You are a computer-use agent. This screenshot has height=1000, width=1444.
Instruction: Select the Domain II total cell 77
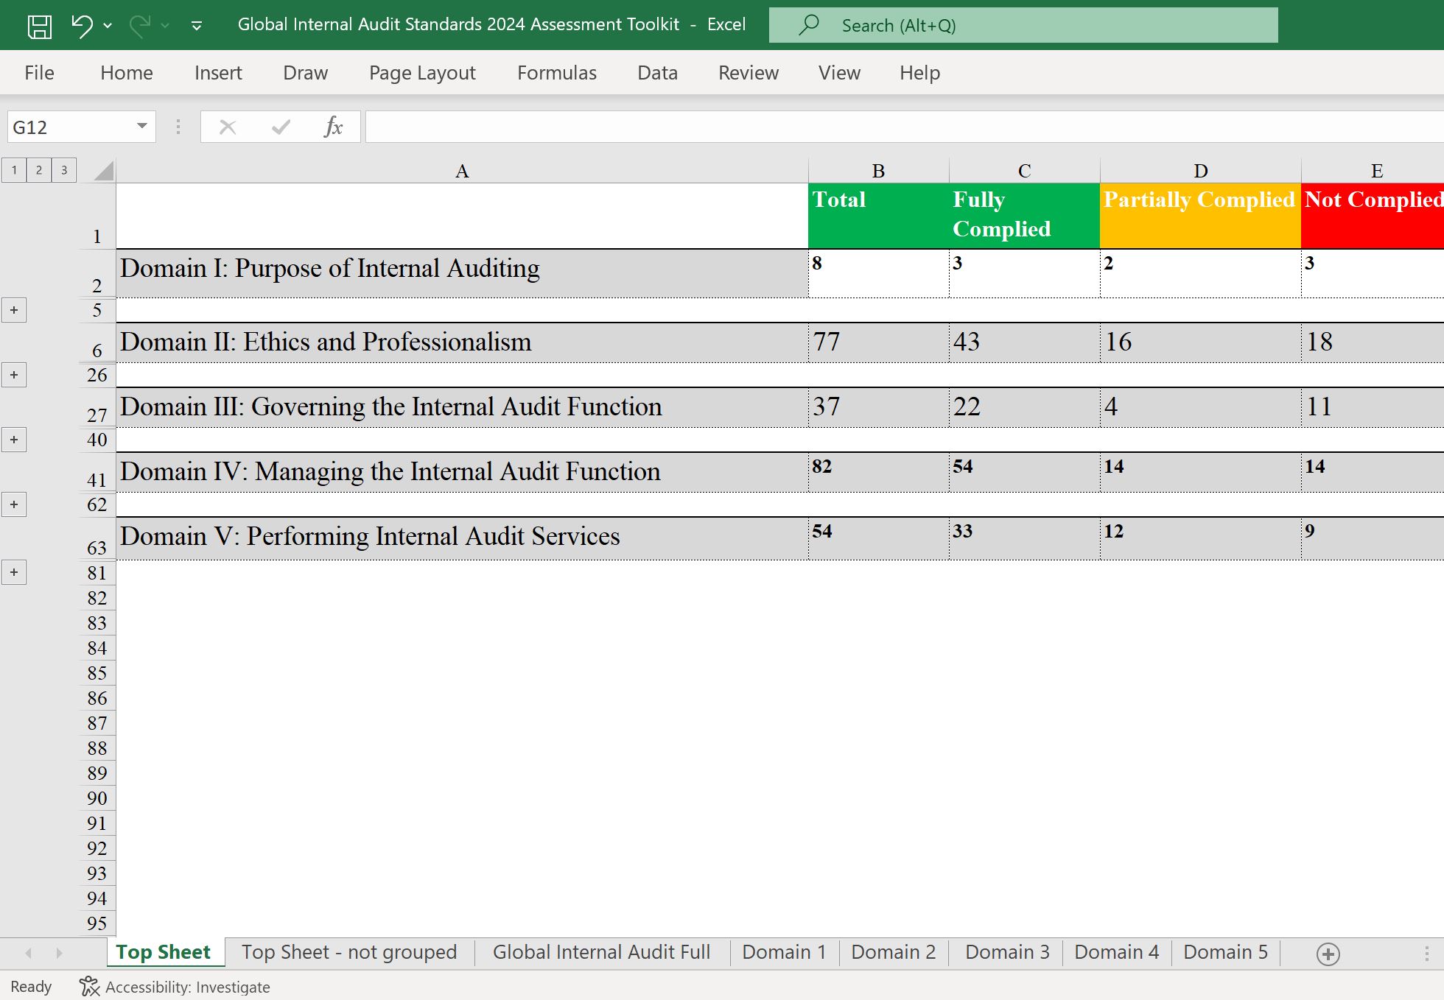877,342
